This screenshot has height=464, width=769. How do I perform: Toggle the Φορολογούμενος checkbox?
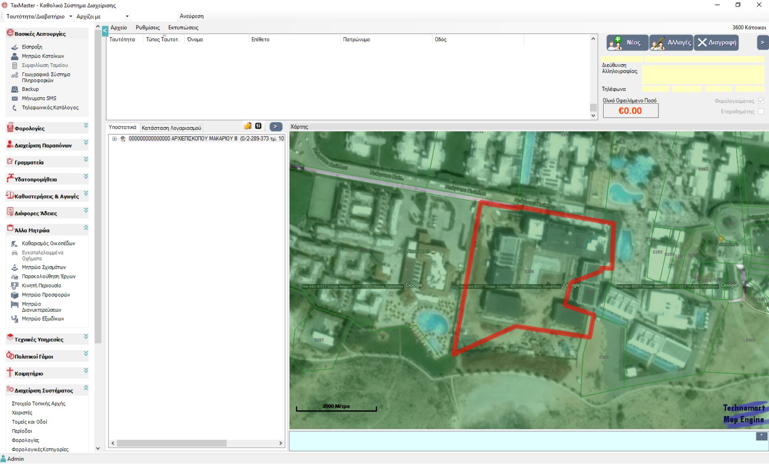click(x=761, y=101)
